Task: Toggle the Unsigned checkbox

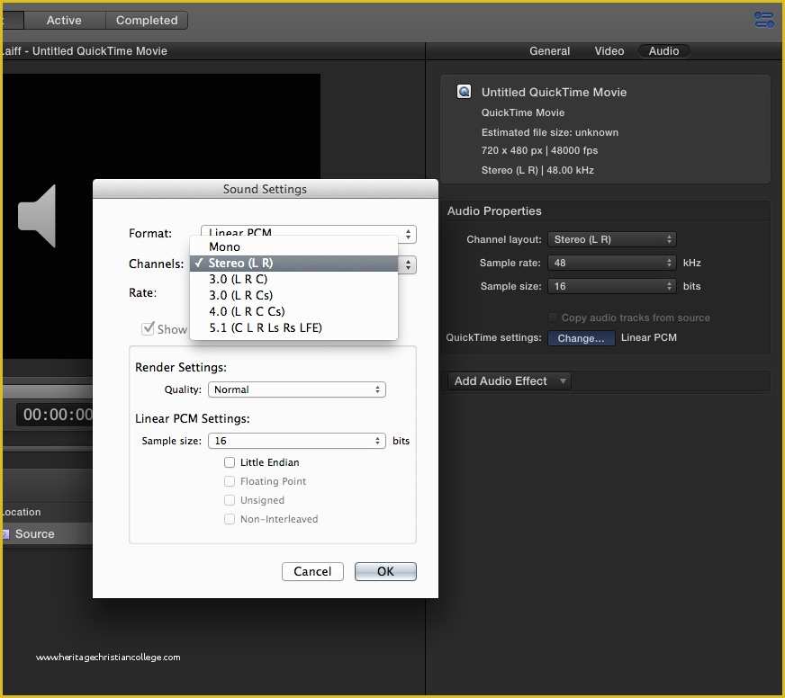Action: point(230,500)
